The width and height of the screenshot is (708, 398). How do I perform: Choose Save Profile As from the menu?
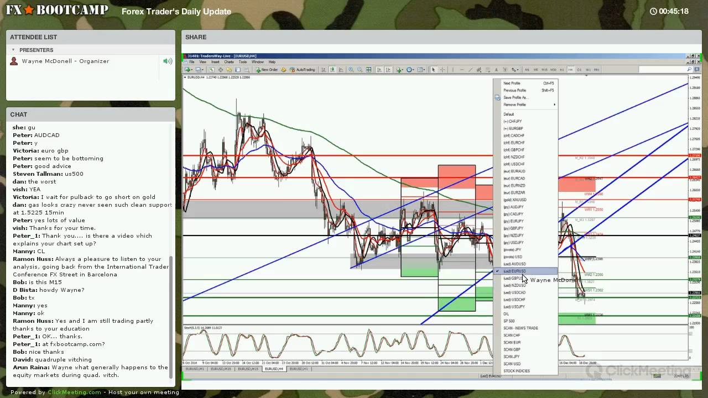(525, 97)
